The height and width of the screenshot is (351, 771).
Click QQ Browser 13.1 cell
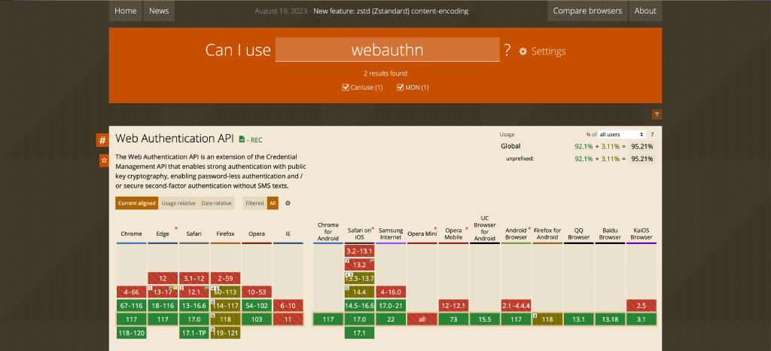pos(579,319)
